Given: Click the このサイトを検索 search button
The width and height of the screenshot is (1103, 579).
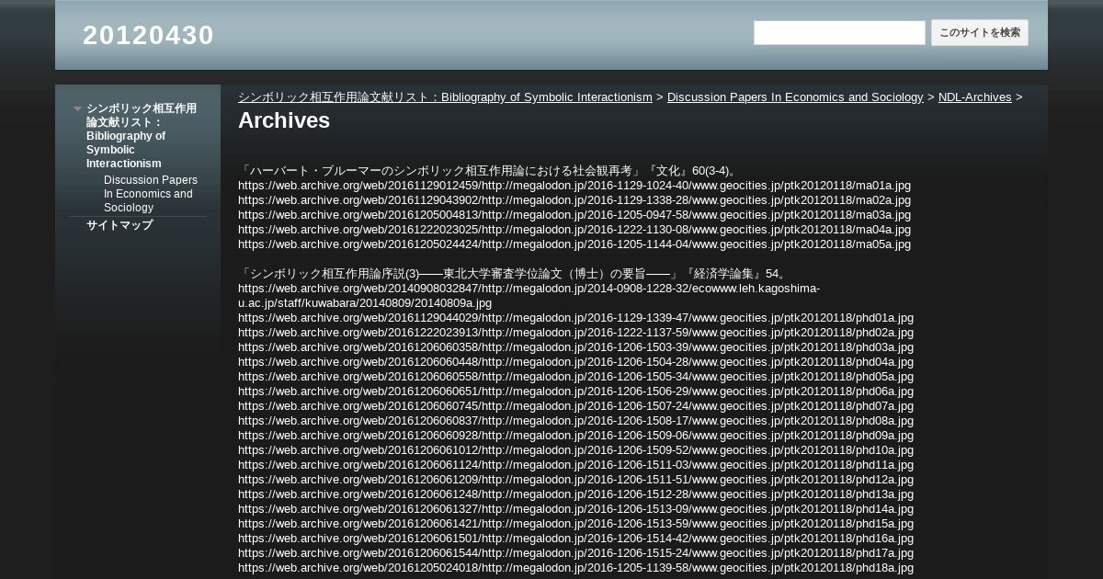Looking at the screenshot, I should pos(980,33).
